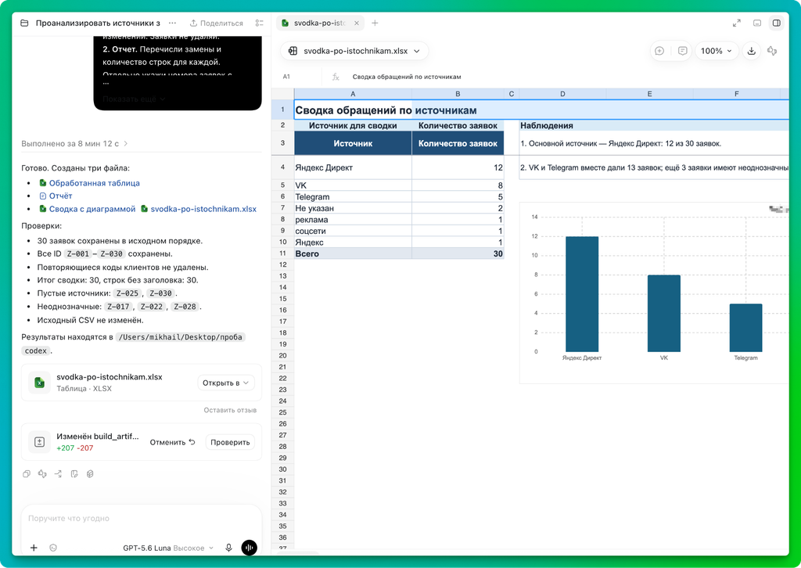Open the three-dots conversation options menu
Image resolution: width=801 pixels, height=568 pixels.
(x=172, y=23)
